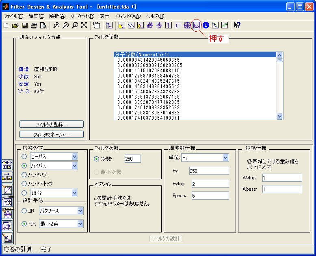Select FIR design method radio
The image size is (316, 256).
pyautogui.click(x=24, y=224)
